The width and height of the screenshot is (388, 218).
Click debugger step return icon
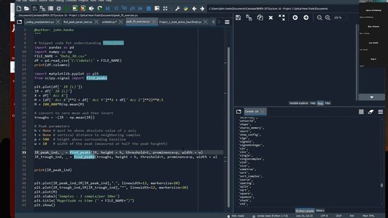pos(132,8)
